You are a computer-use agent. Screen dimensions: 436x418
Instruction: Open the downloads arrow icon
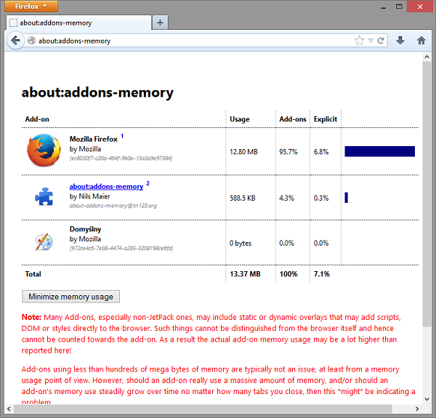[x=400, y=41]
